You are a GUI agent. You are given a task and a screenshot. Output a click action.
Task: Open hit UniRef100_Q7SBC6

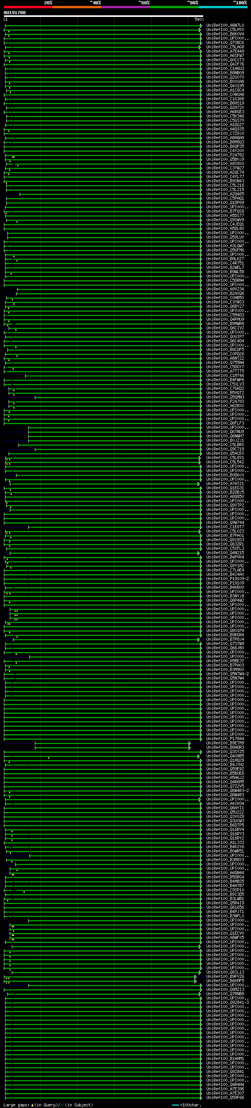coord(225,42)
